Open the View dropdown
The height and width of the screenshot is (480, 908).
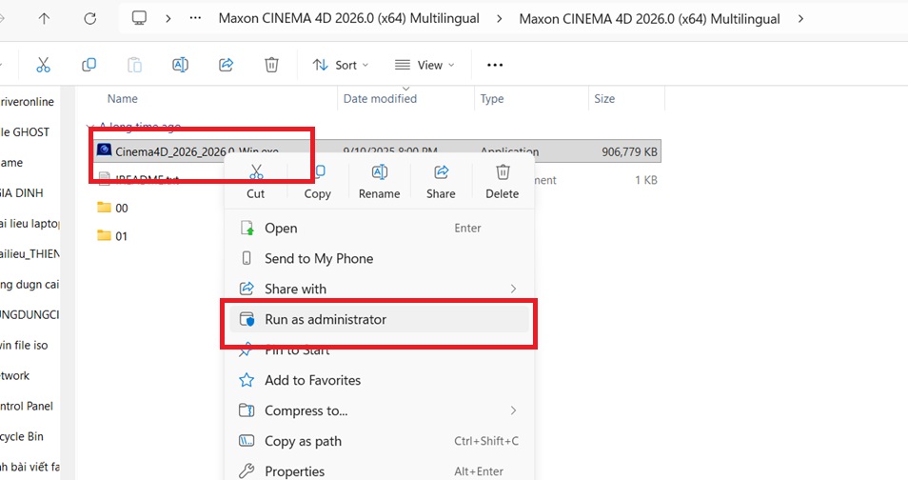(424, 65)
